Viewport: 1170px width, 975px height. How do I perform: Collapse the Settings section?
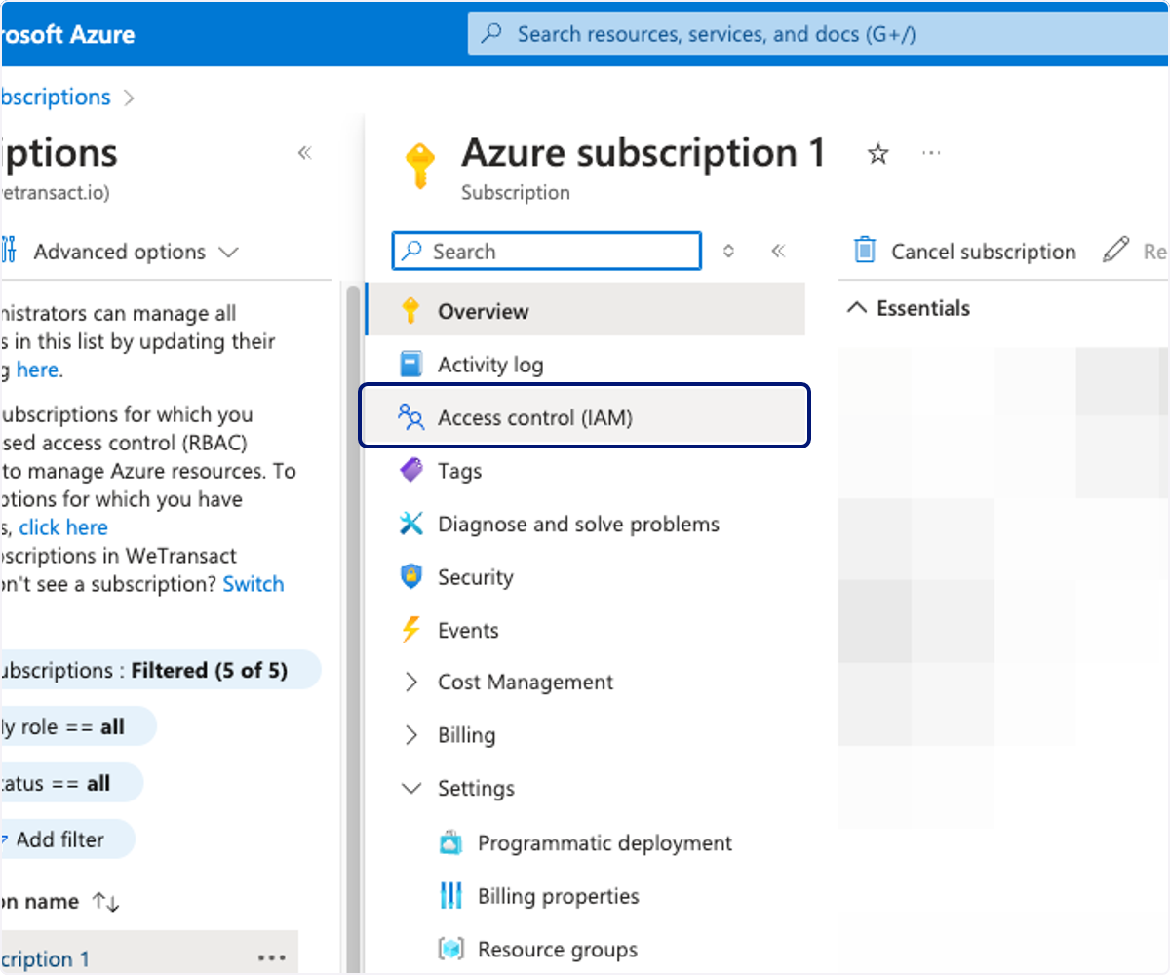point(411,788)
